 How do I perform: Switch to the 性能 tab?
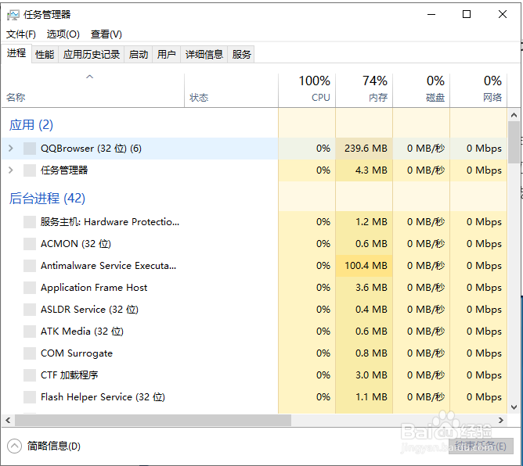pyautogui.click(x=45, y=54)
